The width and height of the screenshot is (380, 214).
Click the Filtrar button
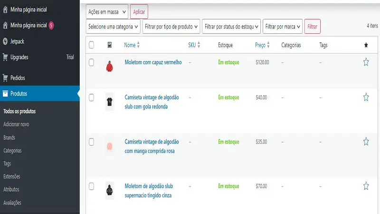(313, 27)
